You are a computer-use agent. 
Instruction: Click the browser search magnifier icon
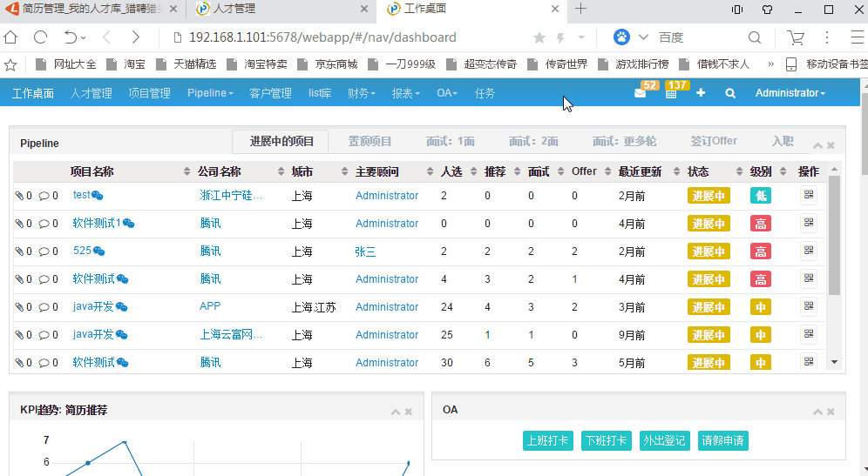755,37
